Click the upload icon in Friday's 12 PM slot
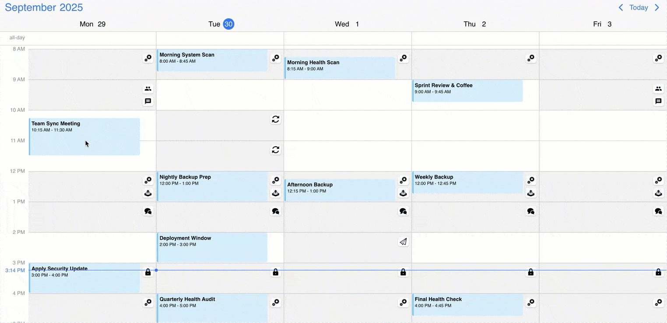Screen dimensions: 667x323 (658, 193)
